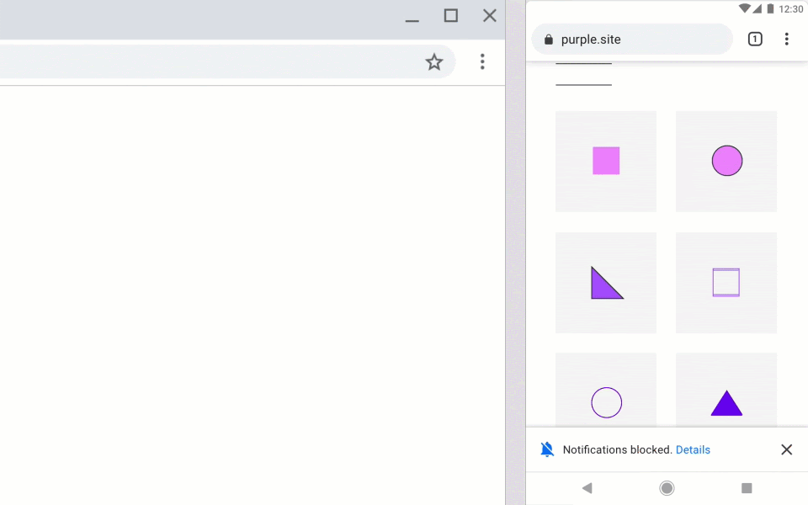Open the desktop Chrome three-dot menu
808x505 pixels.
tap(482, 61)
